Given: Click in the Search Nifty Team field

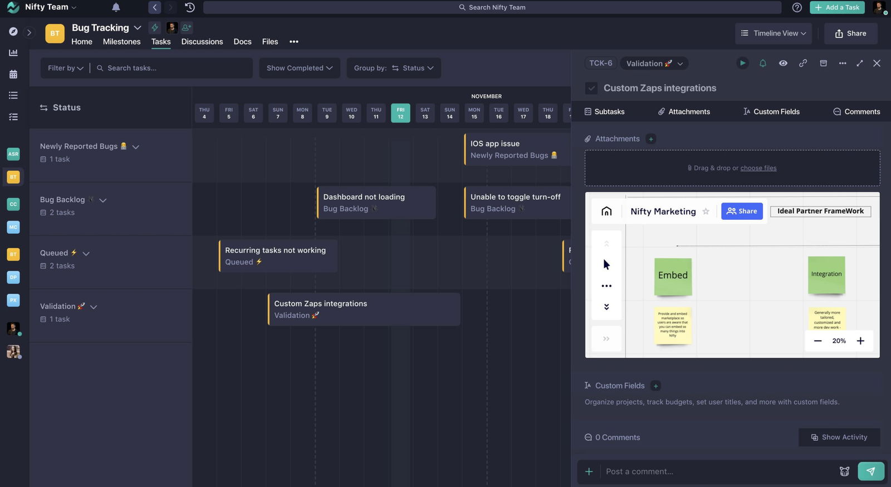Looking at the screenshot, I should pos(492,7).
